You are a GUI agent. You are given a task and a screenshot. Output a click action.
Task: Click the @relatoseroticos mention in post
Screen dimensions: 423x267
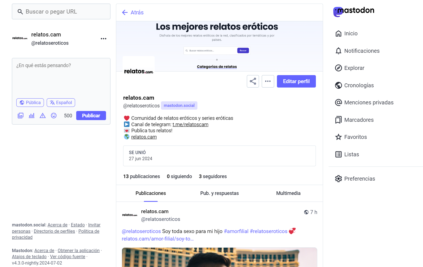[141, 231]
